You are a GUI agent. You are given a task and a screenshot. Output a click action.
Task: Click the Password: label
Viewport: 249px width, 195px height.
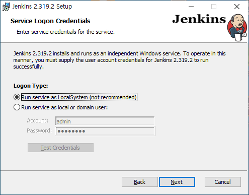39,131
